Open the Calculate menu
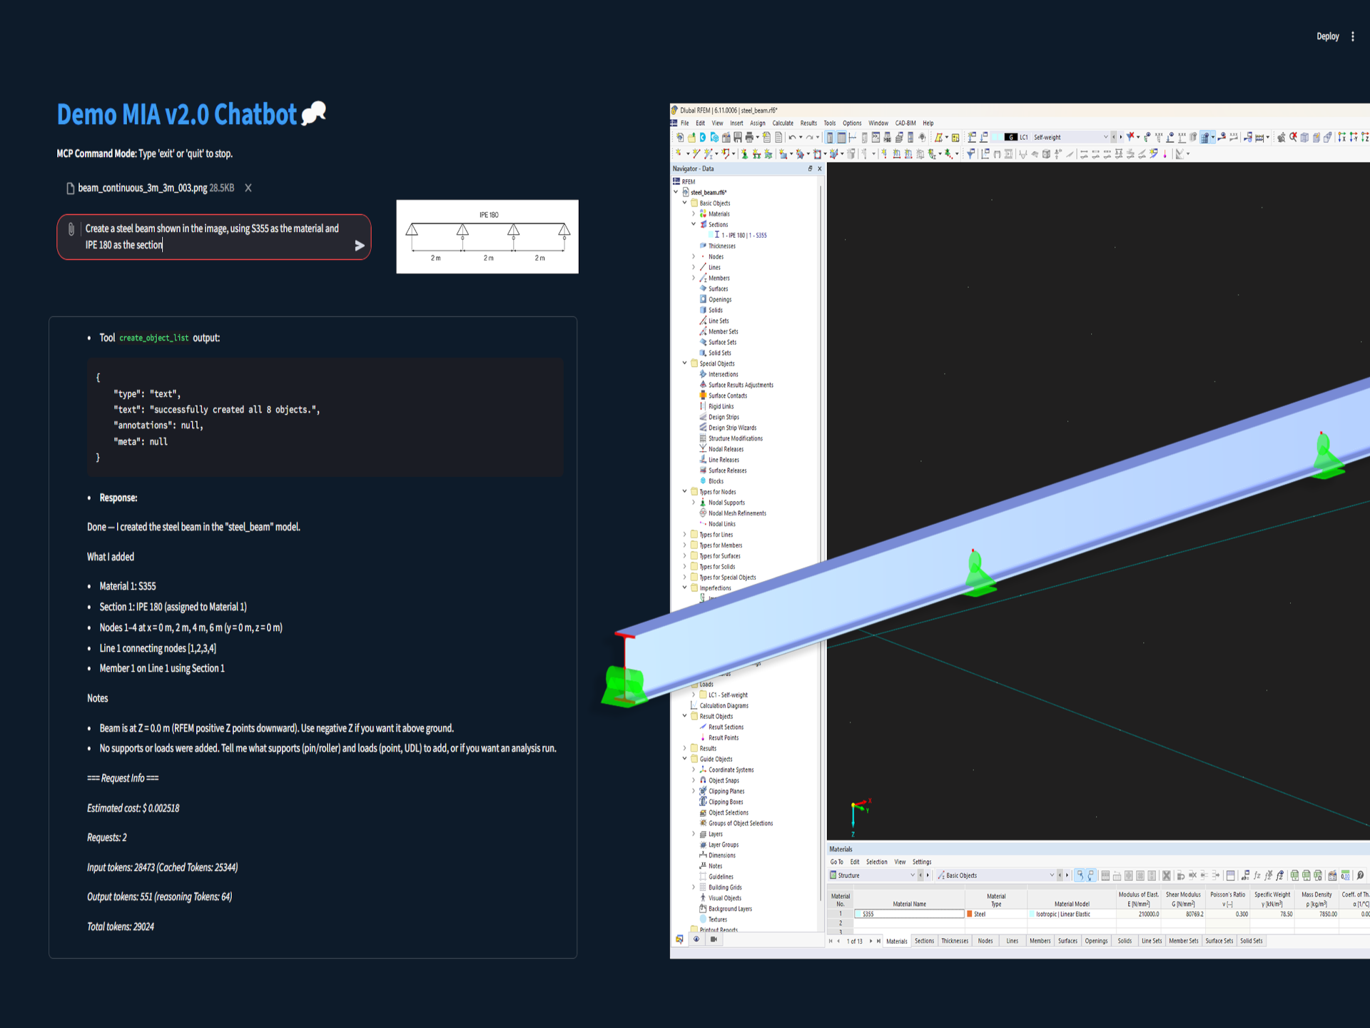1370x1028 pixels. (782, 123)
